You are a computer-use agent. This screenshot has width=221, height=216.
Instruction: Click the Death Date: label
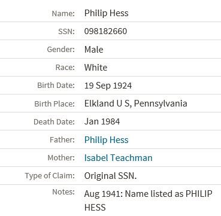click(x=54, y=122)
